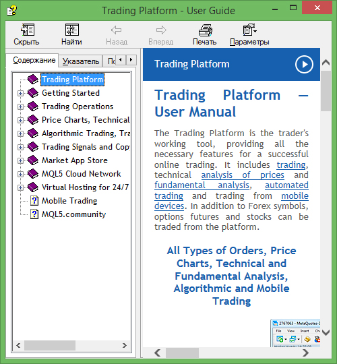Select the Mobile Trading topic
The image size is (337, 364).
[69, 201]
